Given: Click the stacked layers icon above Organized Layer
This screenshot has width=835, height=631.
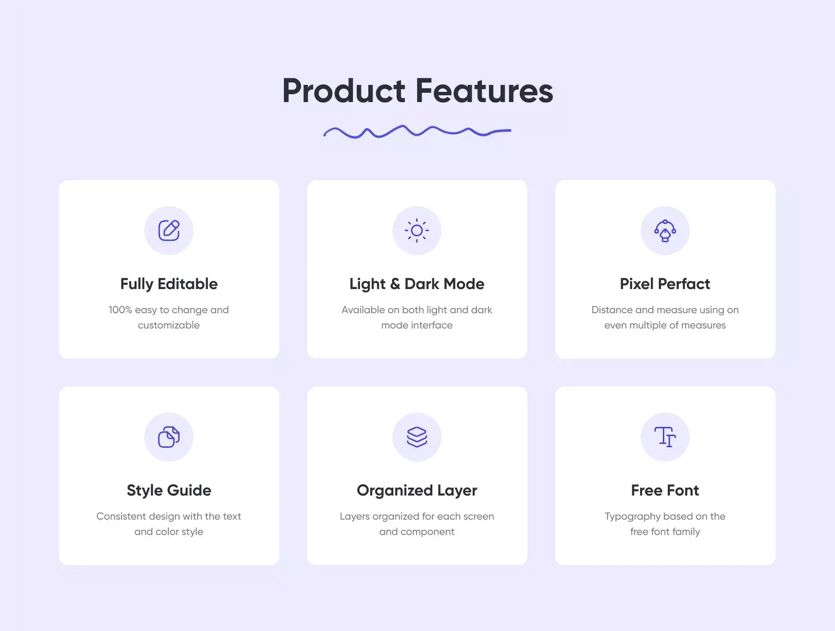Looking at the screenshot, I should [x=417, y=437].
